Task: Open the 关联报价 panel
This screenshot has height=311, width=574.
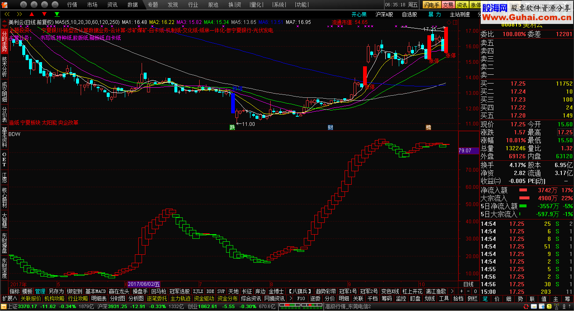Action: coord(31,299)
